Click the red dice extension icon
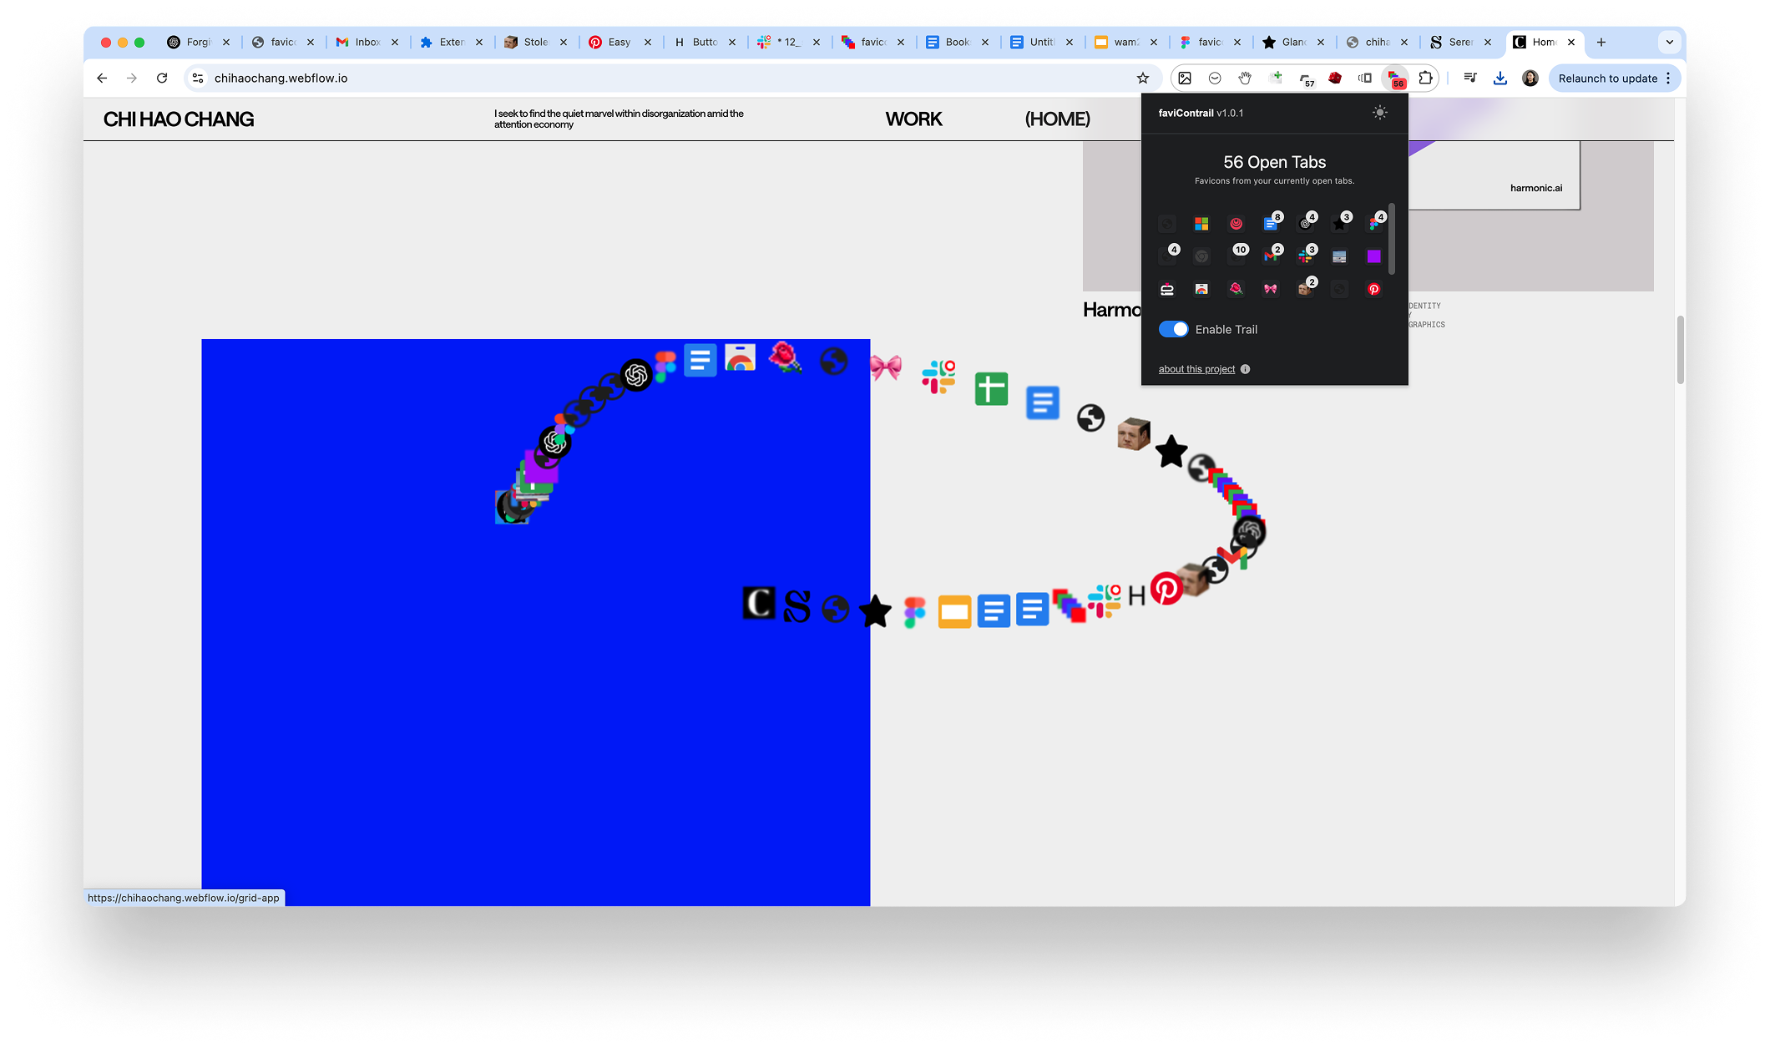The image size is (1770, 1048). (1334, 78)
